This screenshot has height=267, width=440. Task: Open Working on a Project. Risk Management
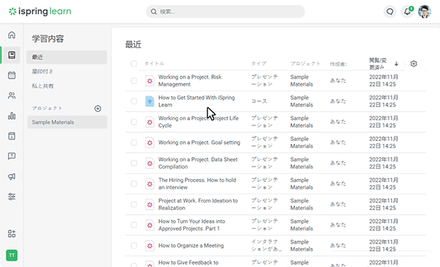(x=190, y=81)
